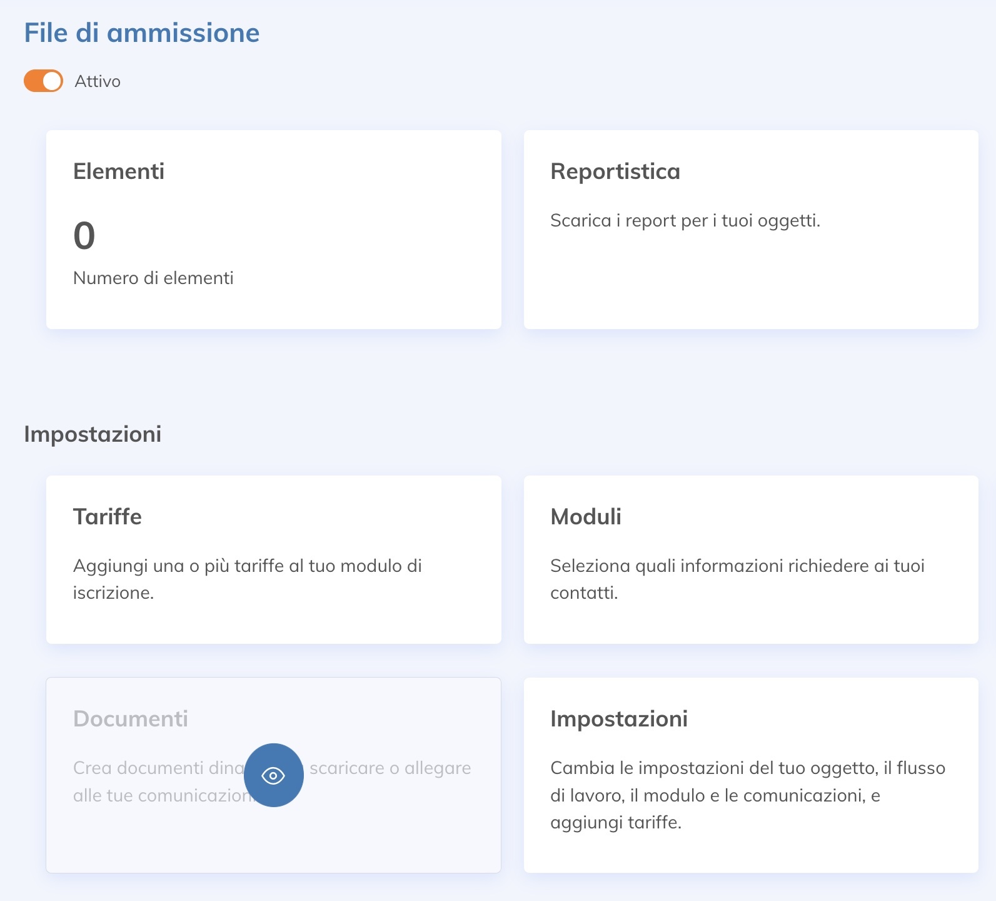996x901 pixels.
Task: Click Cambia le impostazioni description text
Action: pyautogui.click(x=747, y=795)
